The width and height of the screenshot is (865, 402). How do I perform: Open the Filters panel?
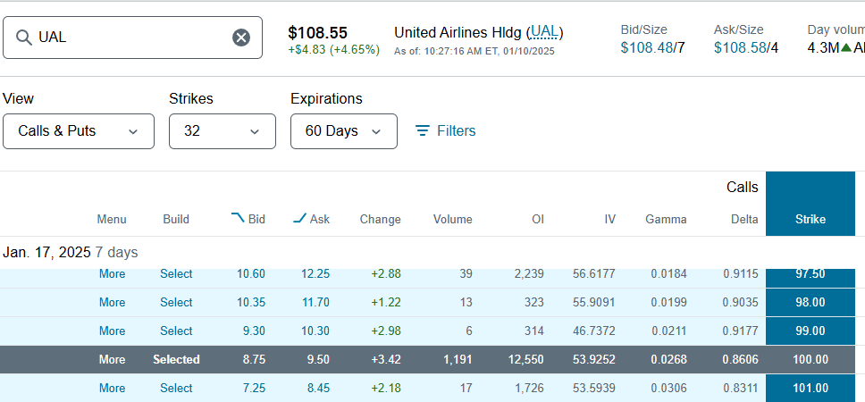[x=445, y=130]
